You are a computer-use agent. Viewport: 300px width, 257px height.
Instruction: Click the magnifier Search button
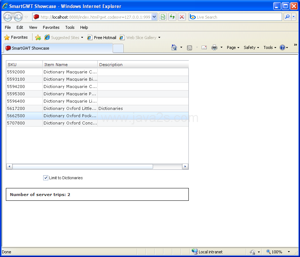click(287, 17)
